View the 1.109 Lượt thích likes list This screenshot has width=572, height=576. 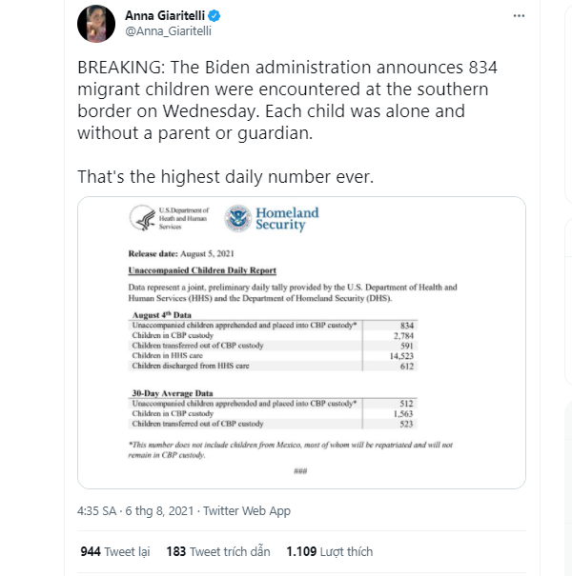coord(330,551)
